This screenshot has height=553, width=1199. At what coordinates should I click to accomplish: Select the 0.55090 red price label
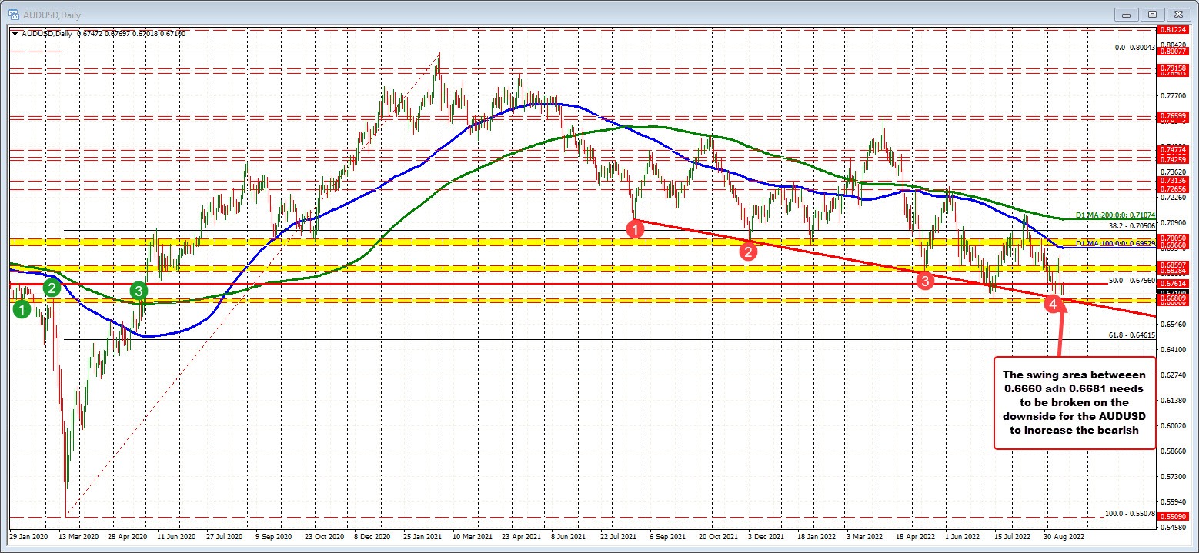pos(1174,518)
